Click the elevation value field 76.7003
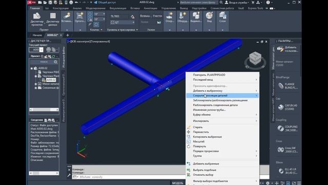This screenshot has width=328, height=185. (119, 16)
